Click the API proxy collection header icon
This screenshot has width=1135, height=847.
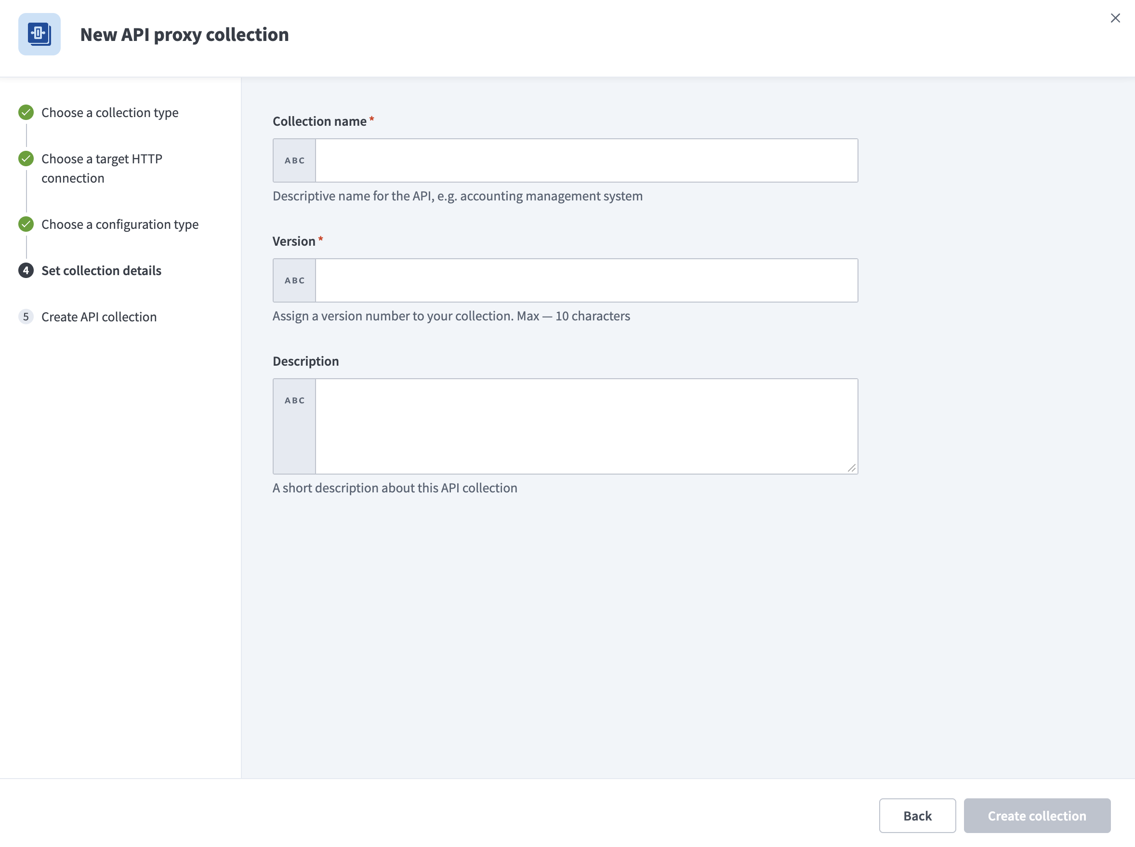pos(40,34)
